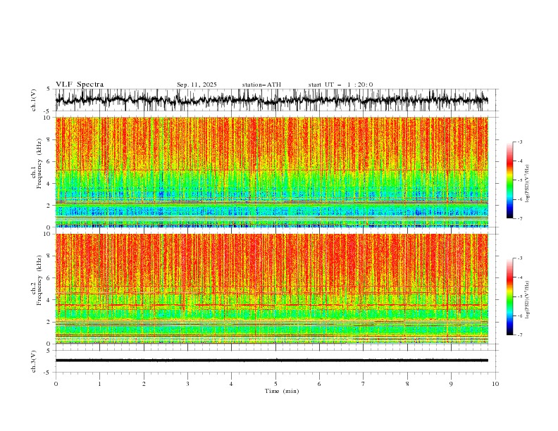Click time axis tick label "0"
The height and width of the screenshot is (431, 558).
[56, 384]
